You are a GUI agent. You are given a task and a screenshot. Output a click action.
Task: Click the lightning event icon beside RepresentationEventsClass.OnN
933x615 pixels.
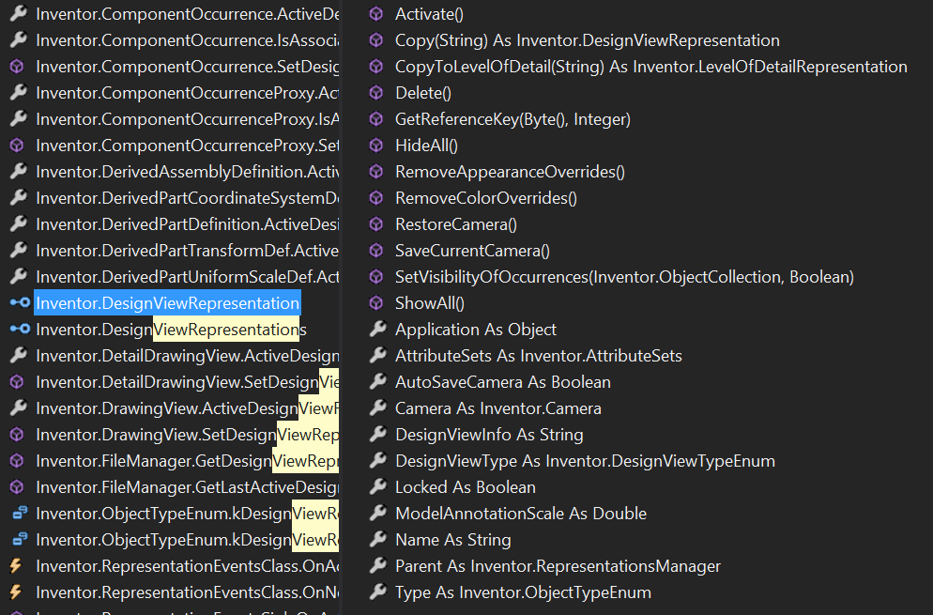click(x=16, y=592)
